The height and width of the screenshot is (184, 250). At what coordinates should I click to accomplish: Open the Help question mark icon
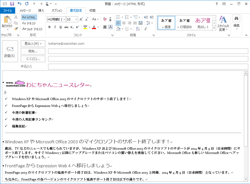tap(217, 4)
